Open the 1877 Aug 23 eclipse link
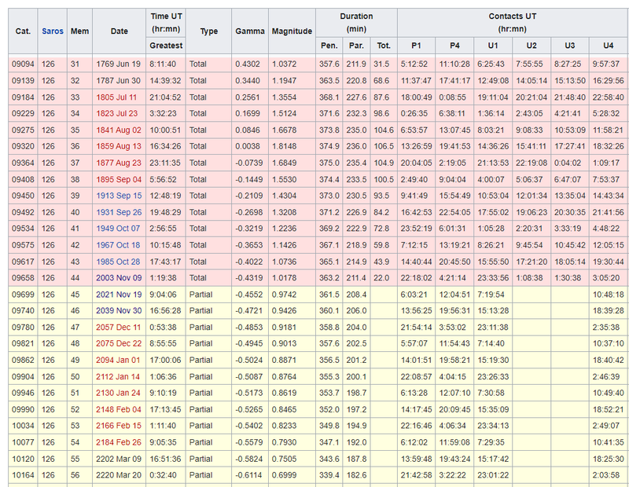The height and width of the screenshot is (487, 629). (x=119, y=163)
